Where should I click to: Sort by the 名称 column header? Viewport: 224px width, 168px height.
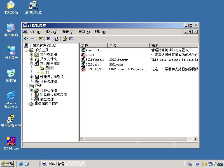[x=94, y=46]
